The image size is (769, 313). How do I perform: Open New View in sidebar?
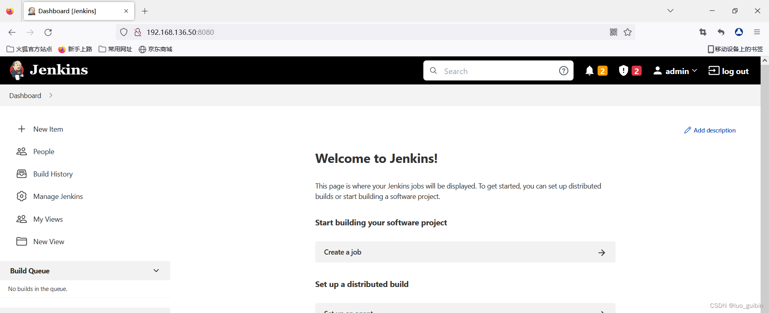point(48,242)
